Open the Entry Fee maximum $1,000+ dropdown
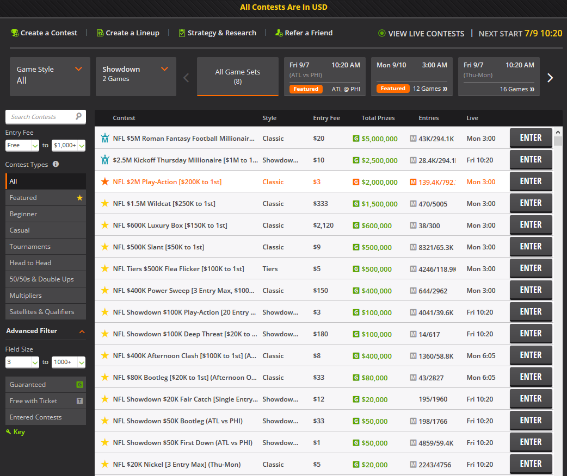 coord(69,145)
